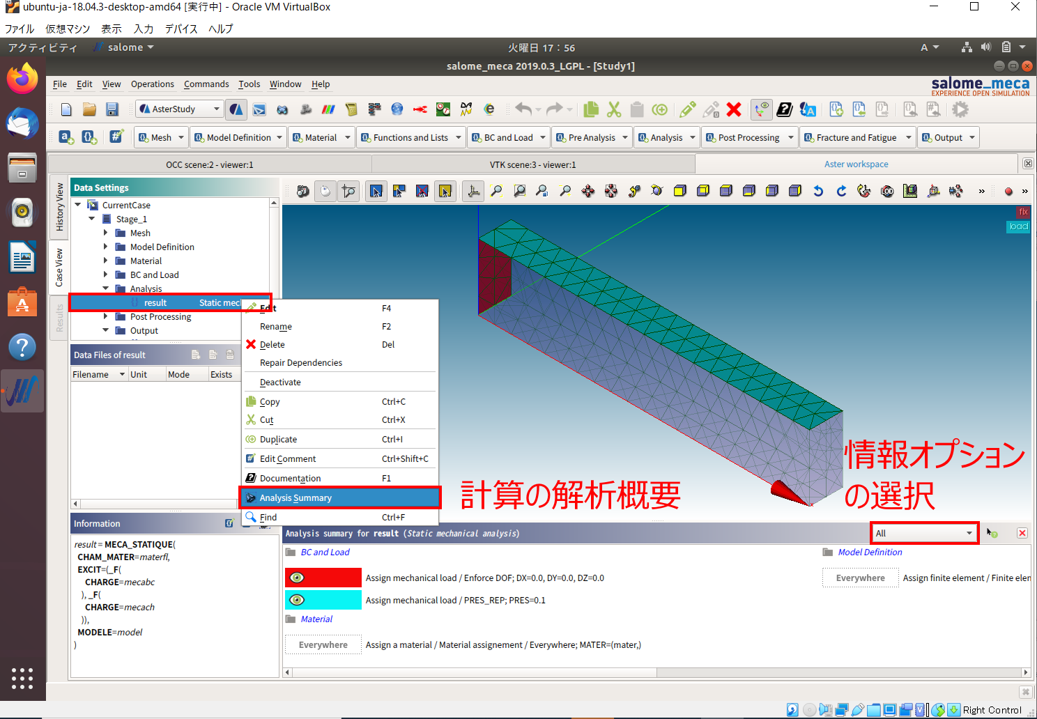Choose Duplicate in the context menu
Image resolution: width=1037 pixels, height=719 pixels.
pyautogui.click(x=340, y=439)
